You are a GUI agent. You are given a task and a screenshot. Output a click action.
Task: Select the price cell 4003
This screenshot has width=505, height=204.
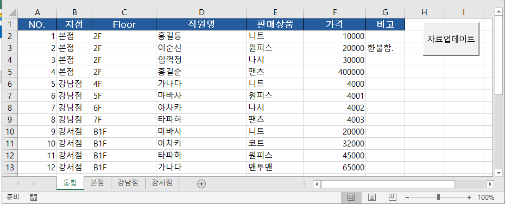click(x=334, y=120)
